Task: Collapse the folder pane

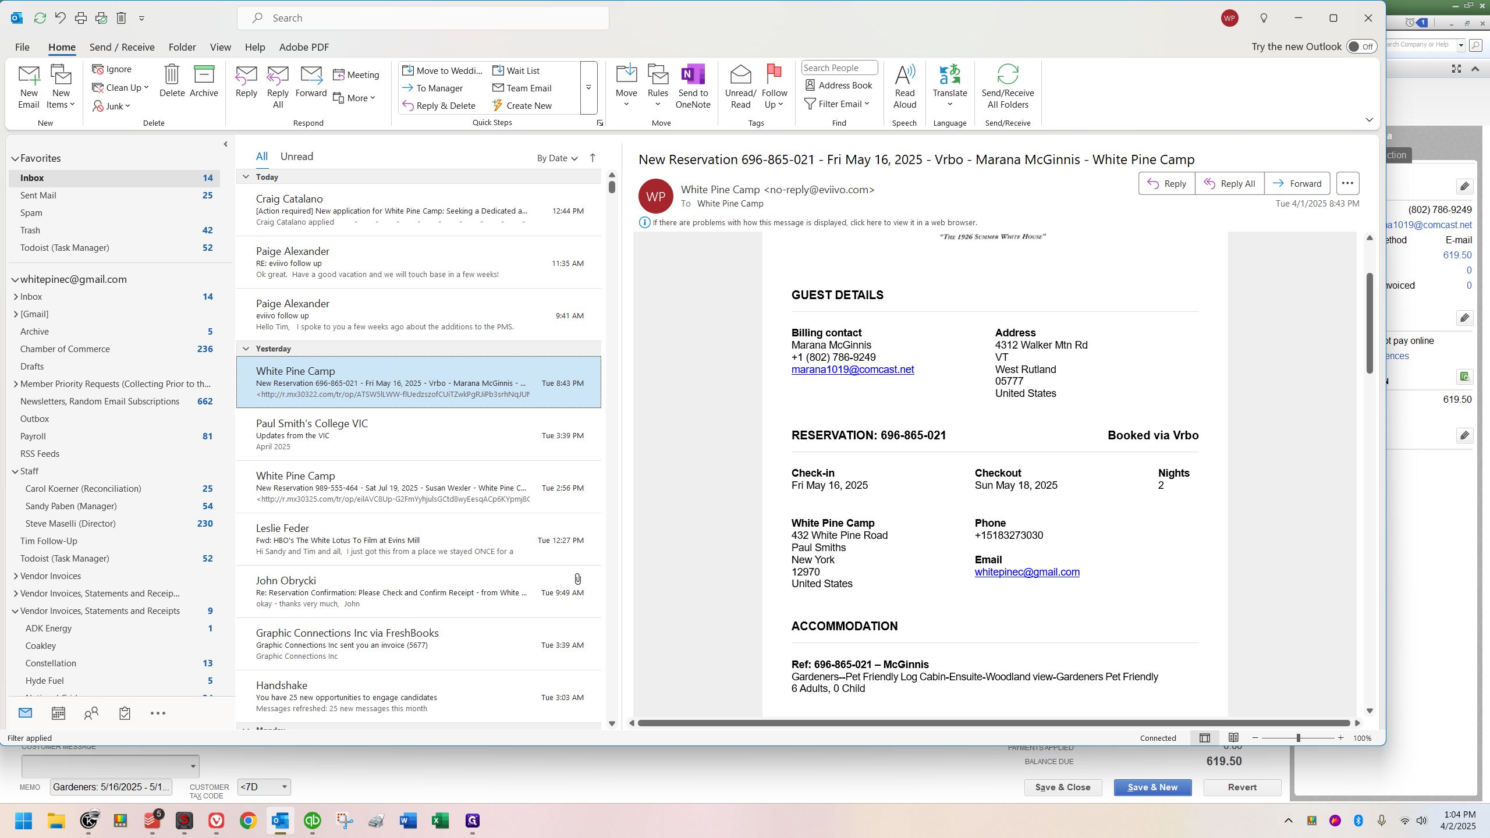Action: coord(225,144)
